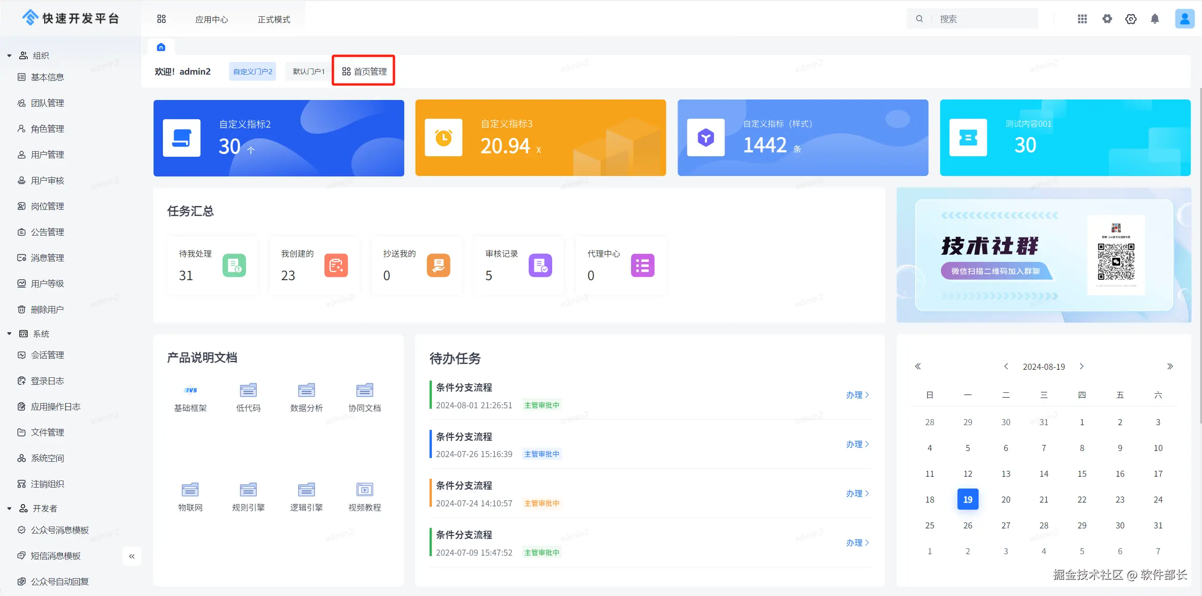Open the 视频教程 document icon

coord(364,489)
